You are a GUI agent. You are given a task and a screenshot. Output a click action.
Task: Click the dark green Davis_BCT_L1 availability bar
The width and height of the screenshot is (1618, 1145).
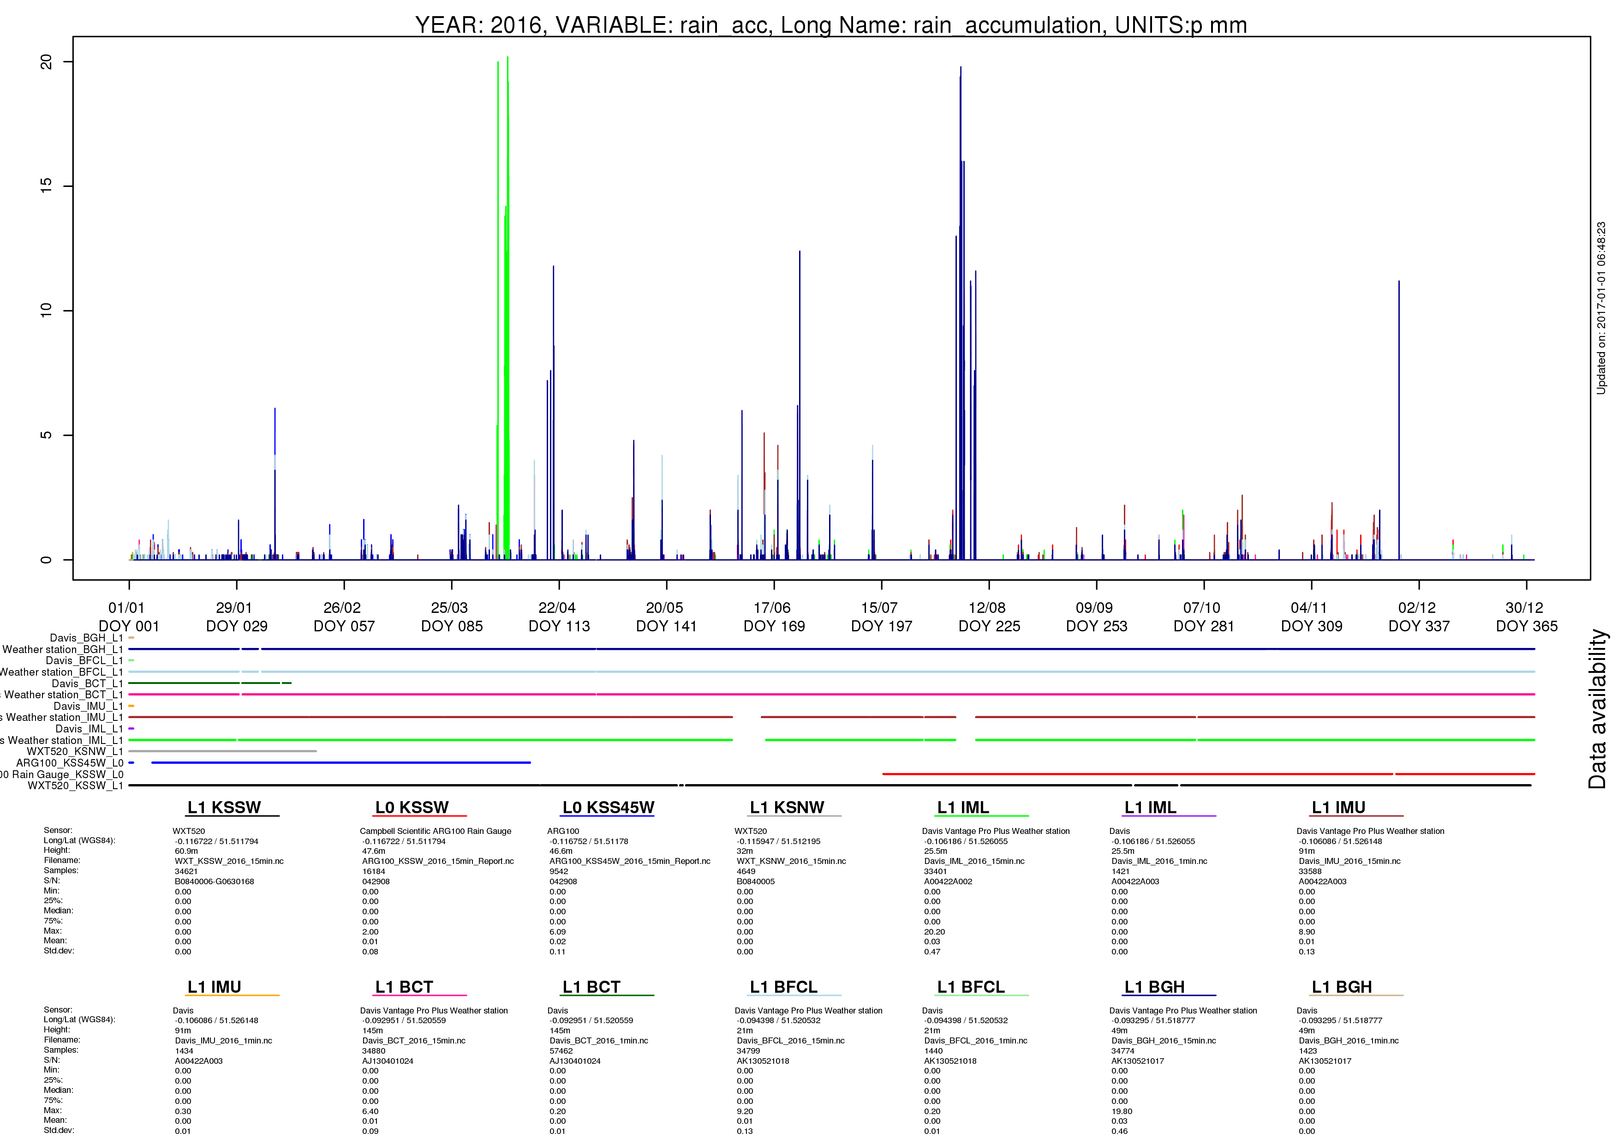coord(209,683)
